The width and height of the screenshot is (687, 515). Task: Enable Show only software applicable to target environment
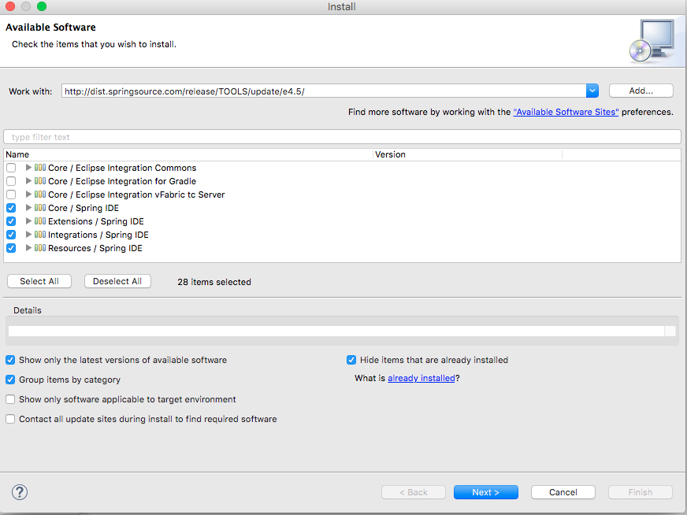tap(10, 399)
